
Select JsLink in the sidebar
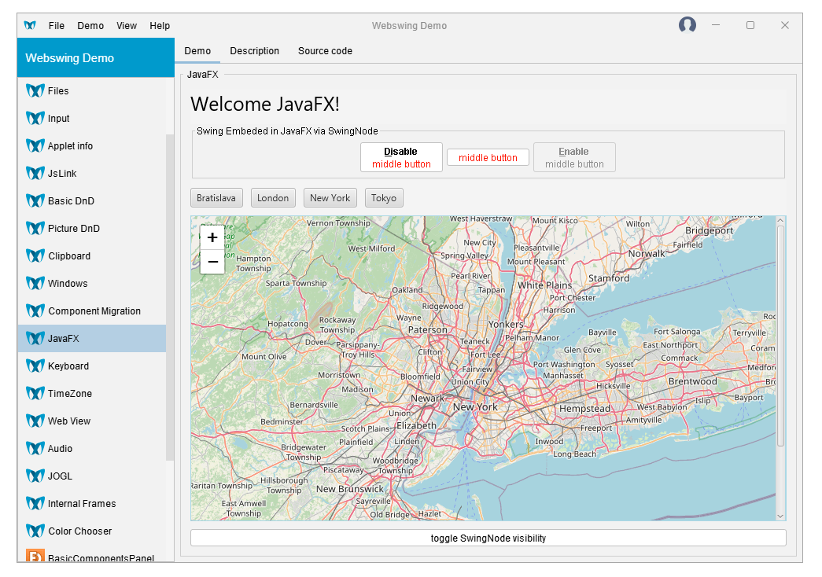(92, 174)
